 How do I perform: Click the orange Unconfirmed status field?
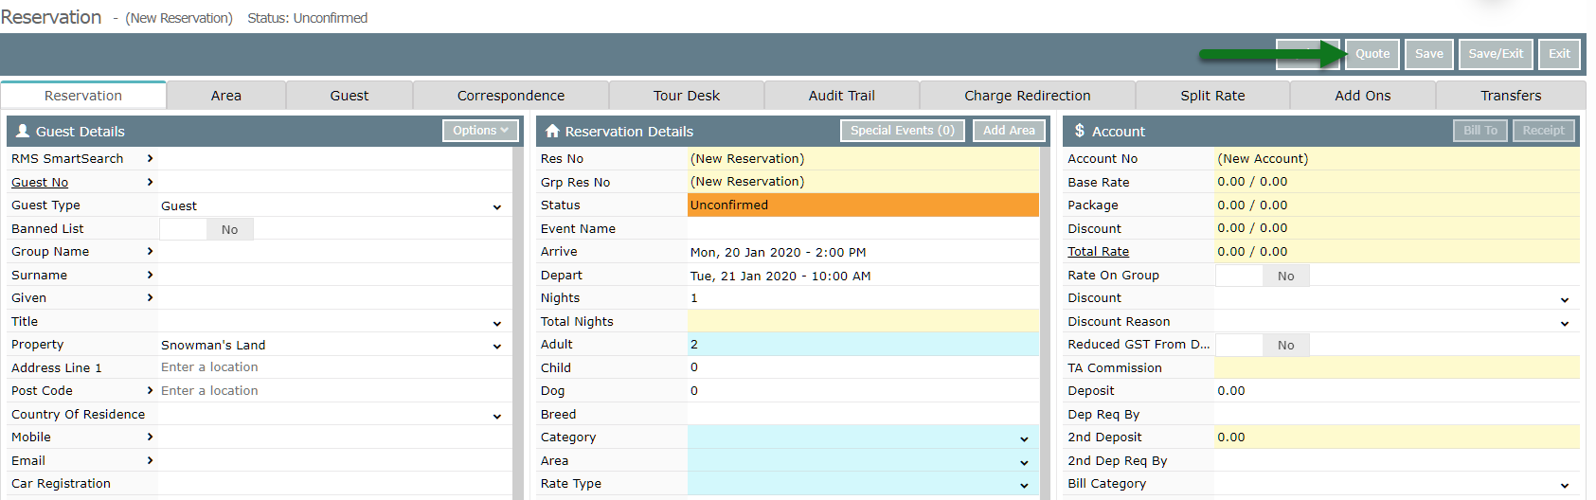(x=863, y=205)
